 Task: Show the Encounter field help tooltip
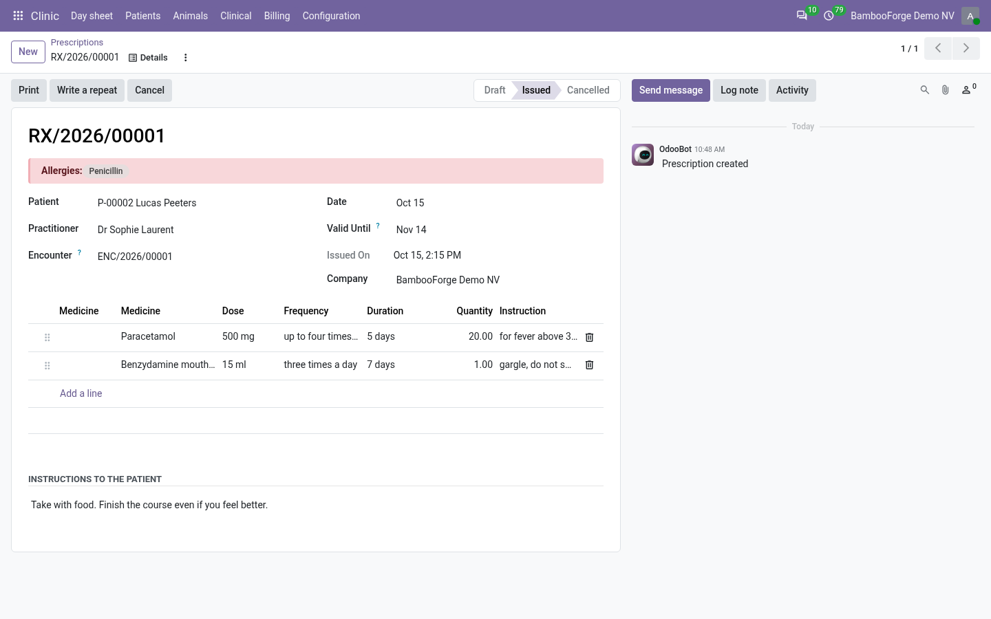pos(79,252)
